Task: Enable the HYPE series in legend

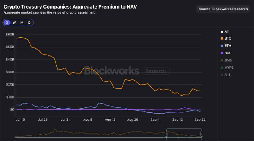Action: [229, 68]
